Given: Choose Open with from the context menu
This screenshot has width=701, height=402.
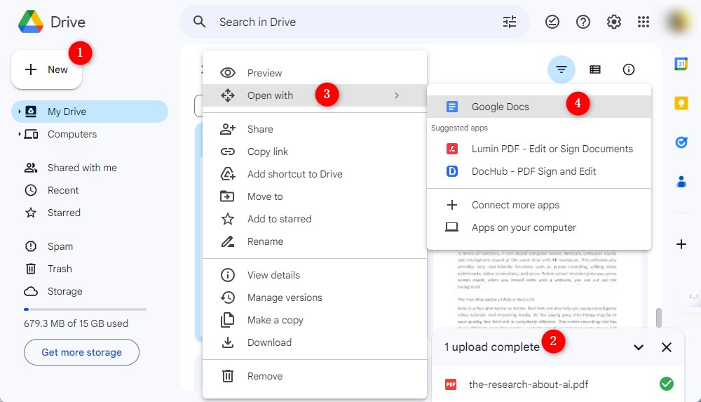Looking at the screenshot, I should (315, 95).
